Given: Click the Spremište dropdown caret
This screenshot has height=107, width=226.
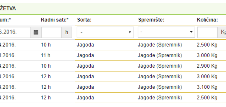Looking at the screenshot, I should pos(191,32).
